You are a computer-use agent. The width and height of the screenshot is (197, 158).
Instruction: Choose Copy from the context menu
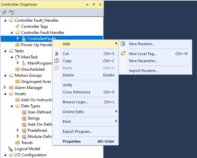[x=85, y=61]
